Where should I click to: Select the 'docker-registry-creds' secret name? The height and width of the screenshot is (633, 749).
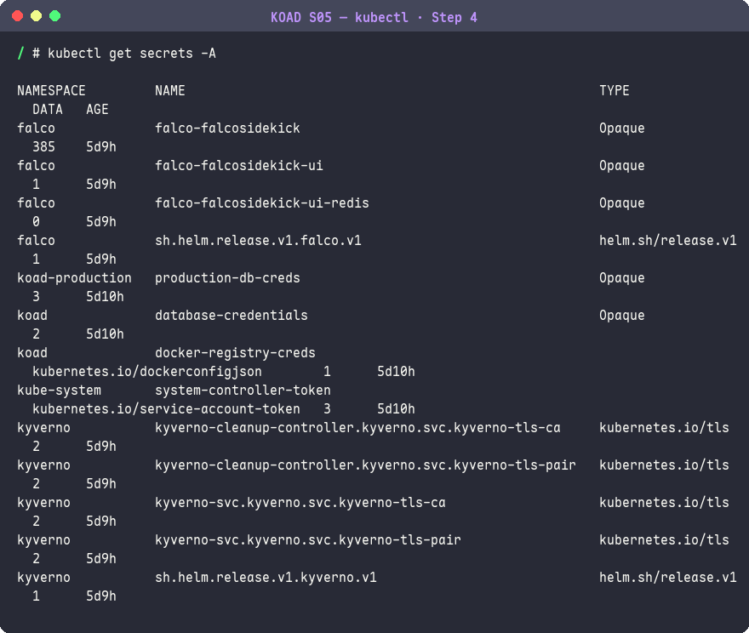[235, 353]
